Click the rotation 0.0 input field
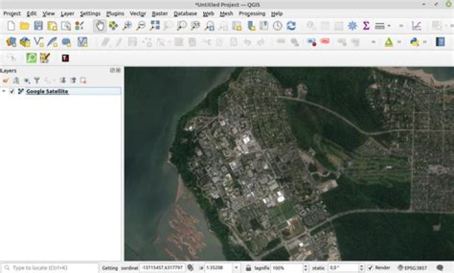This screenshot has width=454, height=273. [344, 268]
